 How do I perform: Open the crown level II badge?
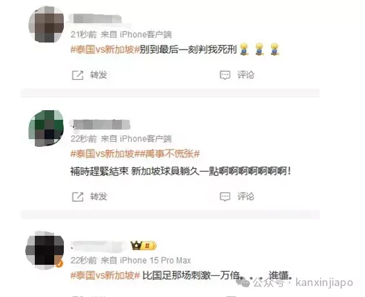144,245
